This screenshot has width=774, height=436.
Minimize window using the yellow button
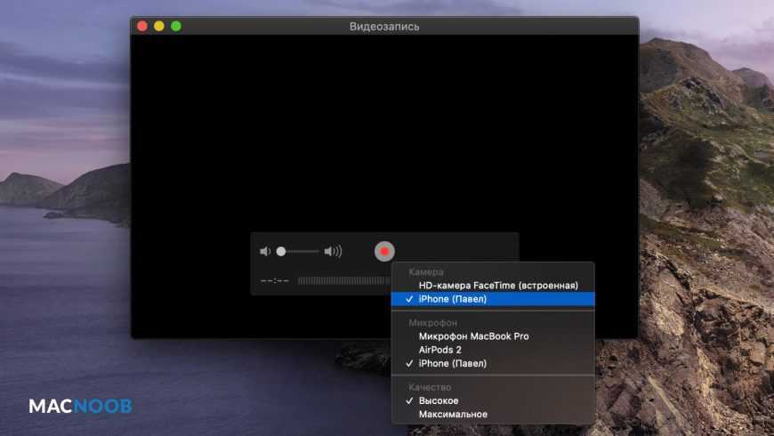click(159, 27)
